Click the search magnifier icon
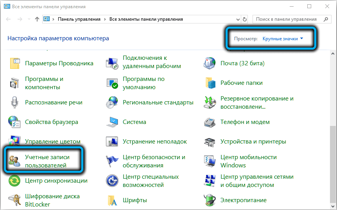This screenshot has height=210, width=337. [x=326, y=19]
